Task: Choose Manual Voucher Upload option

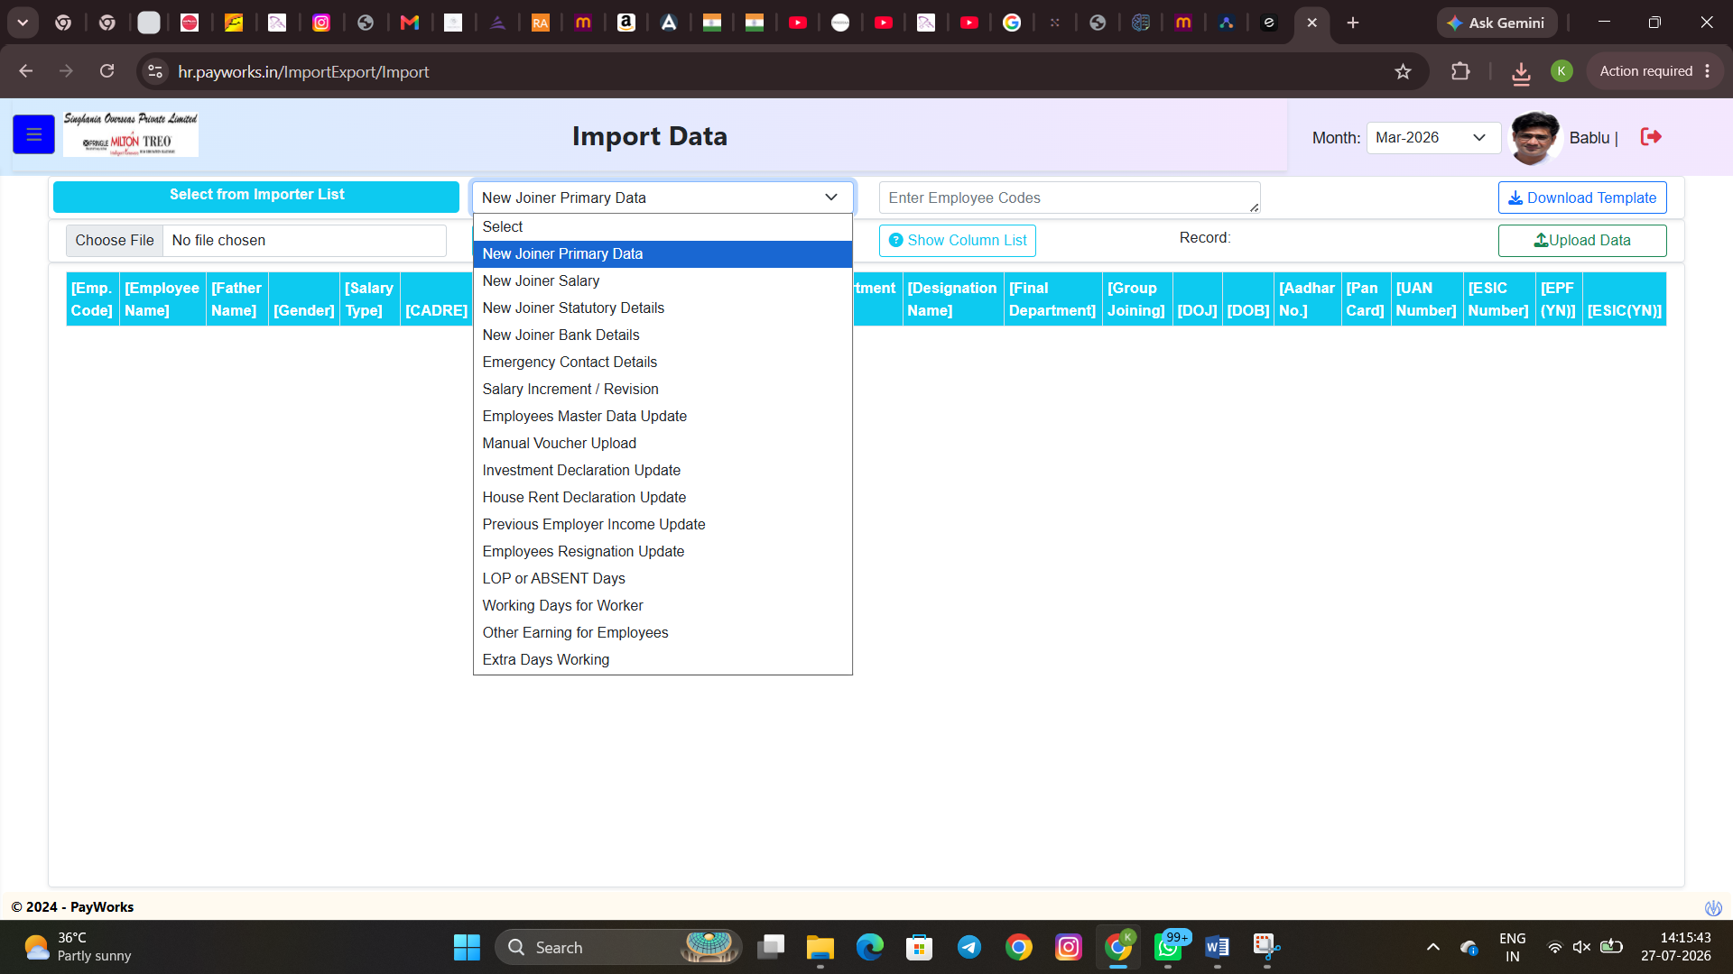Action: [663, 444]
